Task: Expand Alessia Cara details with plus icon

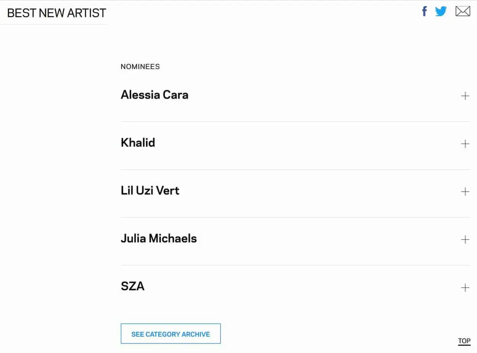Action: pos(465,96)
